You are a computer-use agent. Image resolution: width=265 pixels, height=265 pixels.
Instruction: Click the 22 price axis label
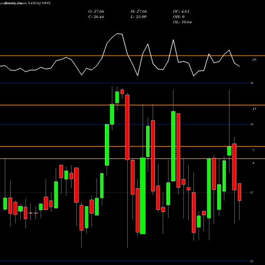[252, 261]
